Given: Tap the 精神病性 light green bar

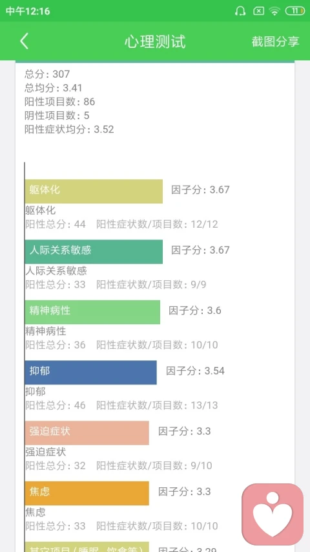Looking at the screenshot, I should click(x=92, y=312).
